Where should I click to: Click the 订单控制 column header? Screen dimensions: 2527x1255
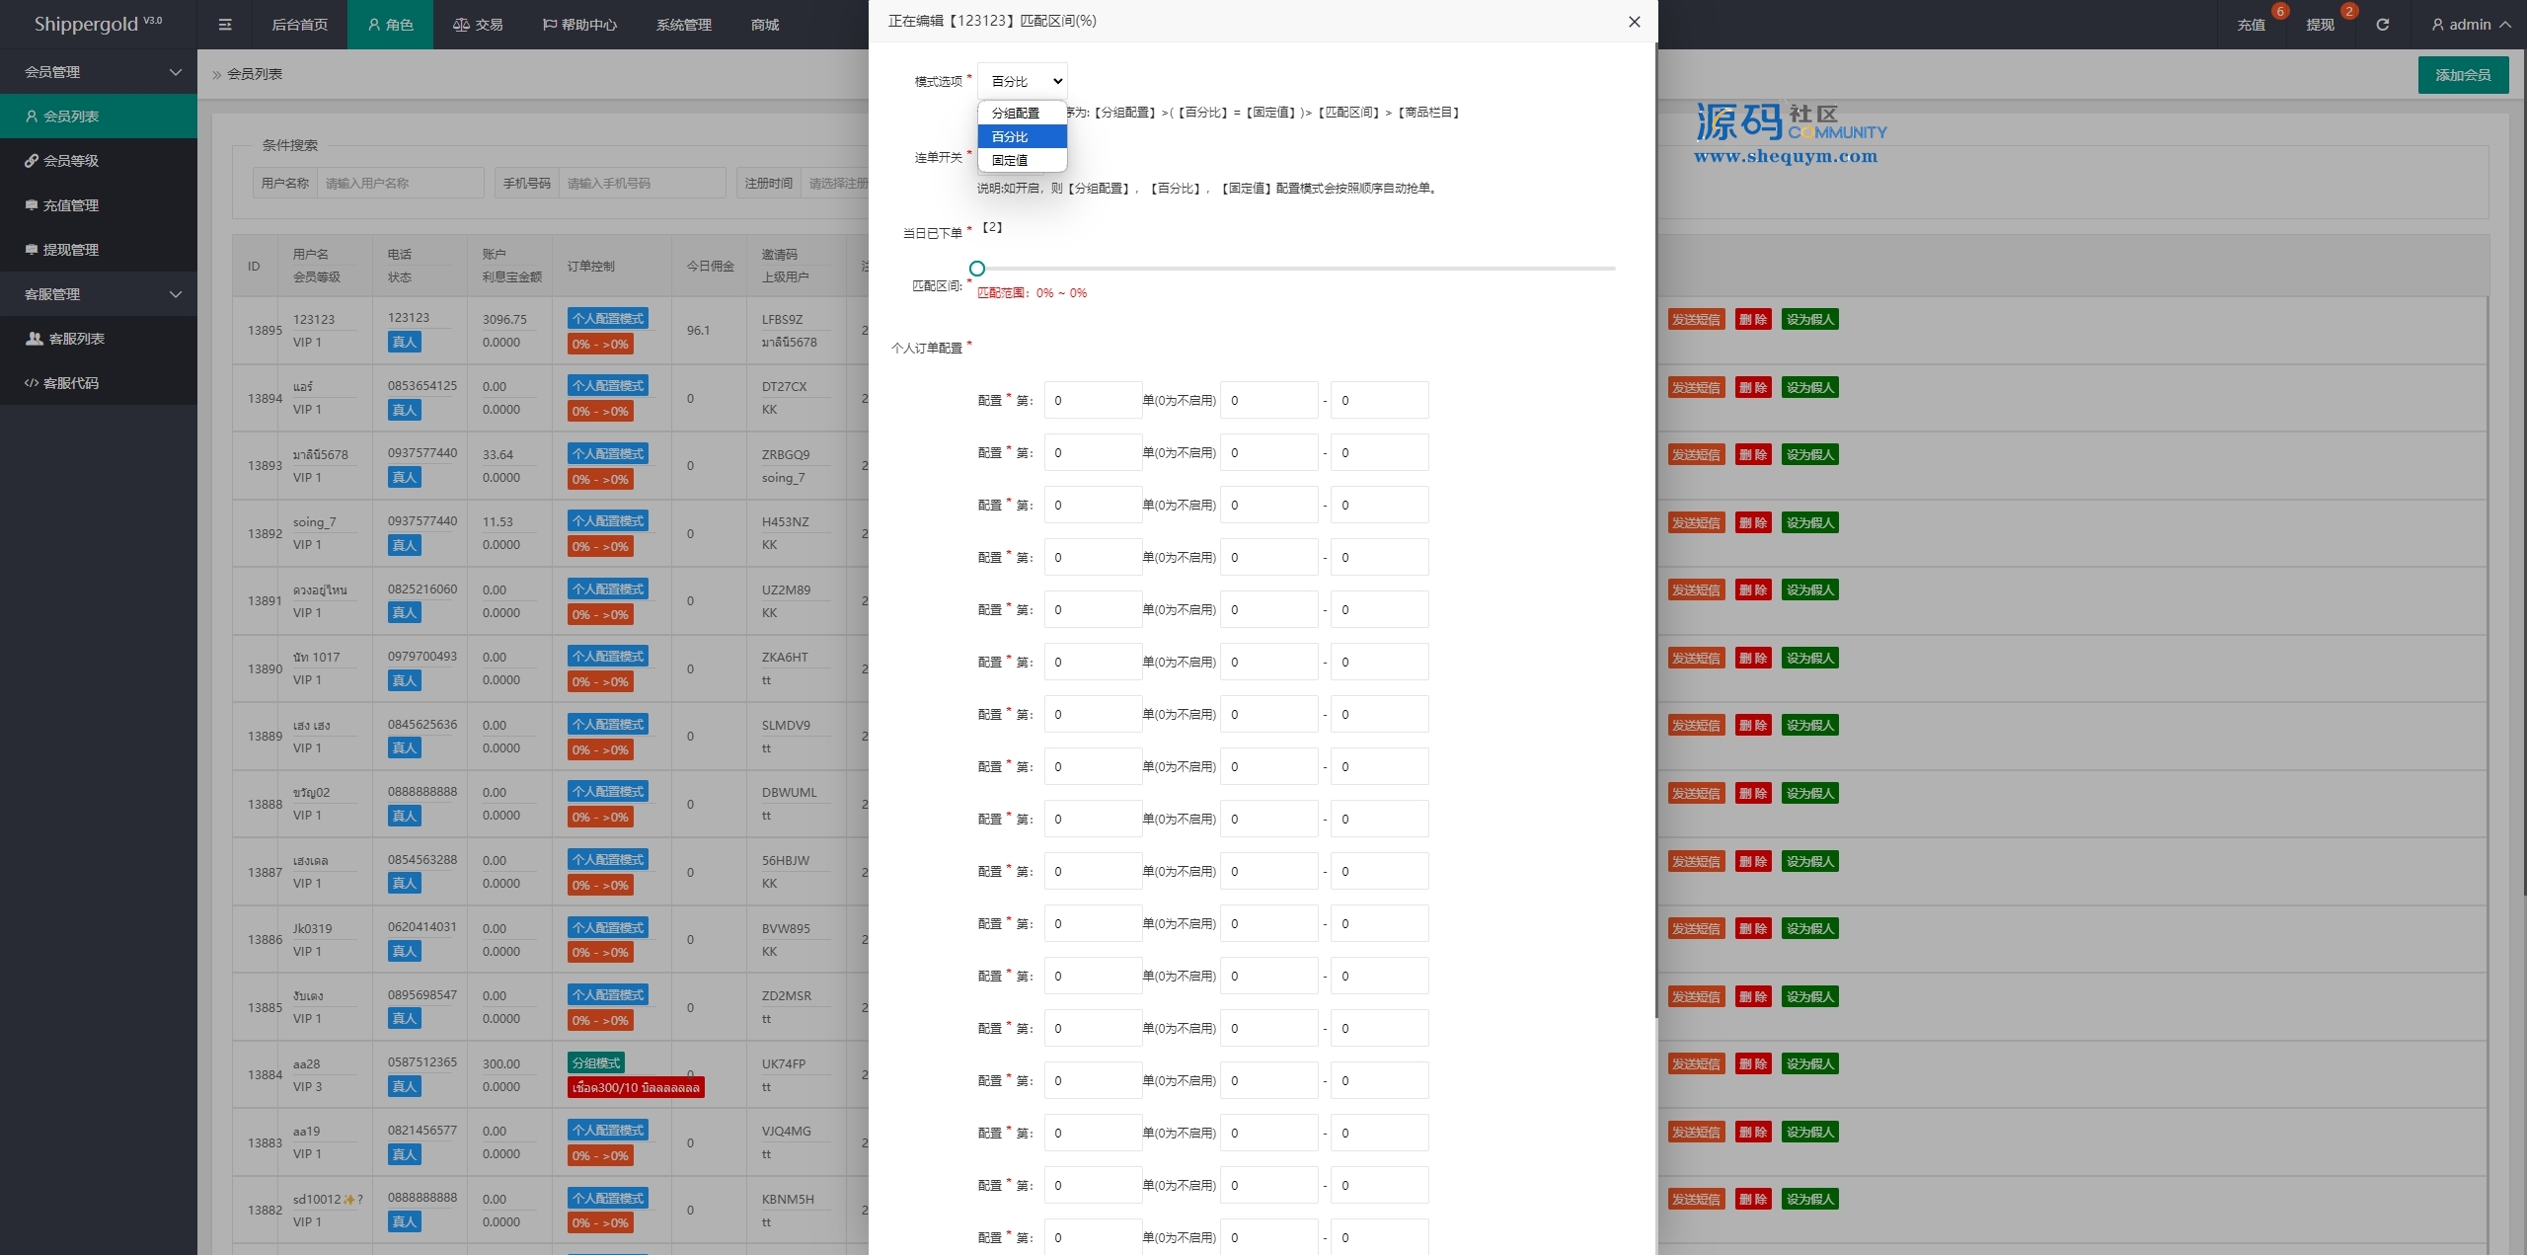point(591,267)
